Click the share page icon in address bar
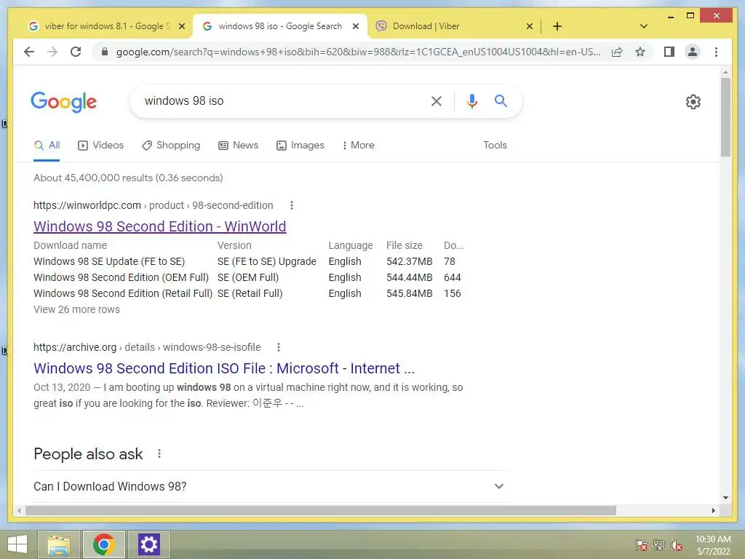 point(617,52)
